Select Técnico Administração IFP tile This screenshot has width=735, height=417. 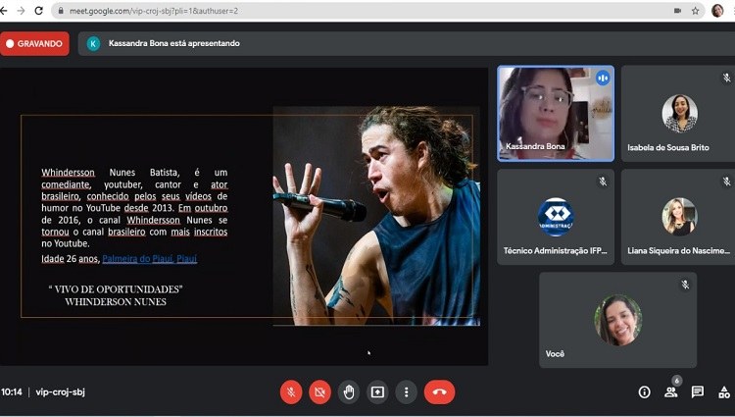556,217
